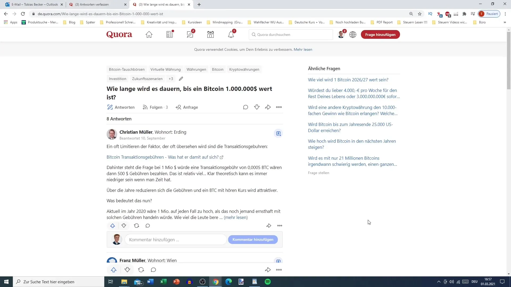The image size is (511, 287).
Task: Click the page vertical scrollbar thumb
Action: click(509, 61)
